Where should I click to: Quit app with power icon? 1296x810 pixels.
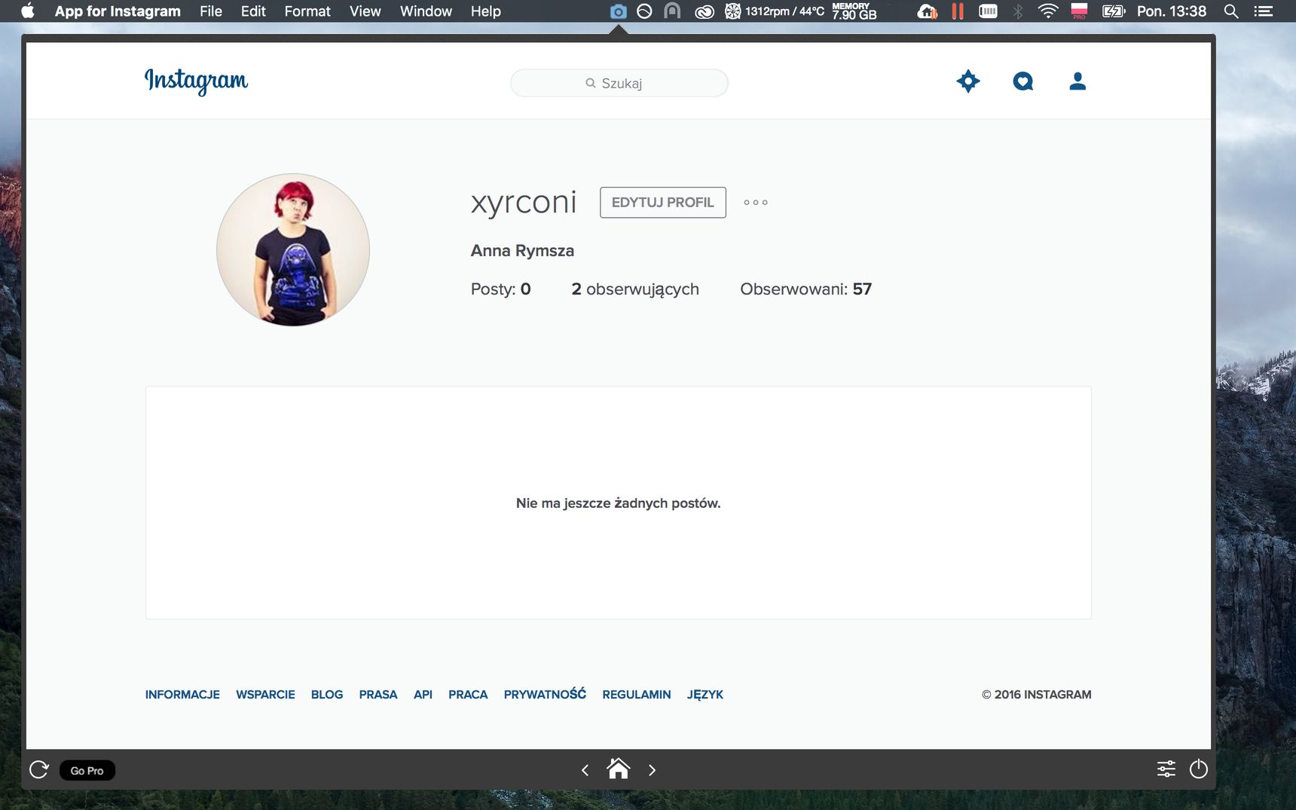pyautogui.click(x=1198, y=769)
